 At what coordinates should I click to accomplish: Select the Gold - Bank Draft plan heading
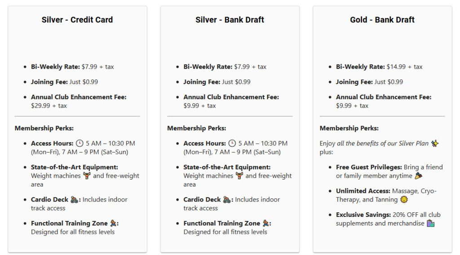point(382,20)
